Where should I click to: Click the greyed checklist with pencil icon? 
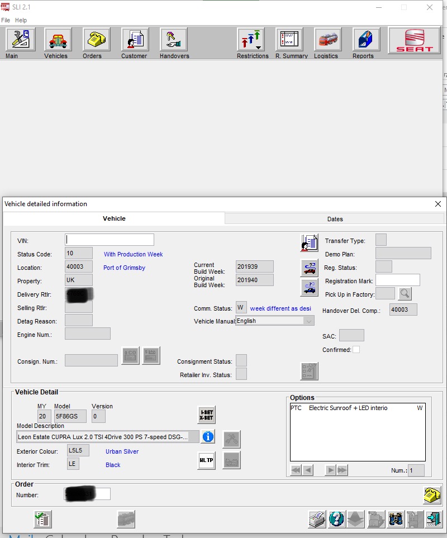coord(309,371)
